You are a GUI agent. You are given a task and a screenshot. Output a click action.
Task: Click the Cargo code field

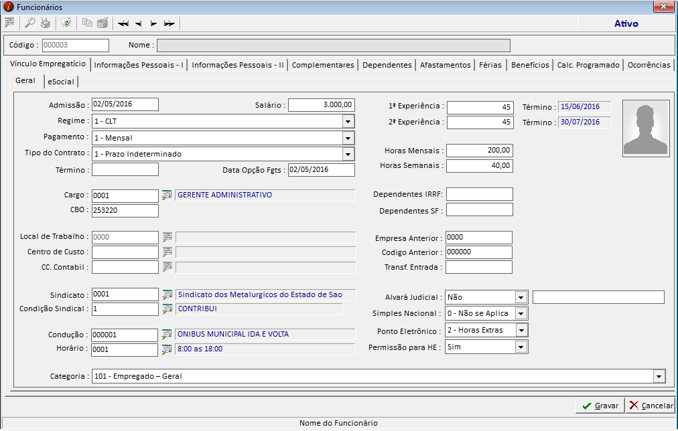[125, 195]
